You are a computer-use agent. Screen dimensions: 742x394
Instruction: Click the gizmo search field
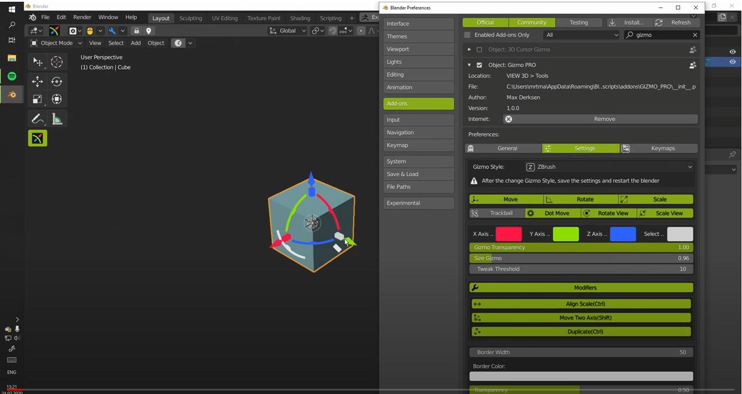tap(661, 35)
